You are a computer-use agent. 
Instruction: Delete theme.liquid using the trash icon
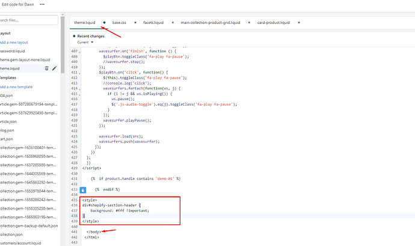click(x=47, y=68)
